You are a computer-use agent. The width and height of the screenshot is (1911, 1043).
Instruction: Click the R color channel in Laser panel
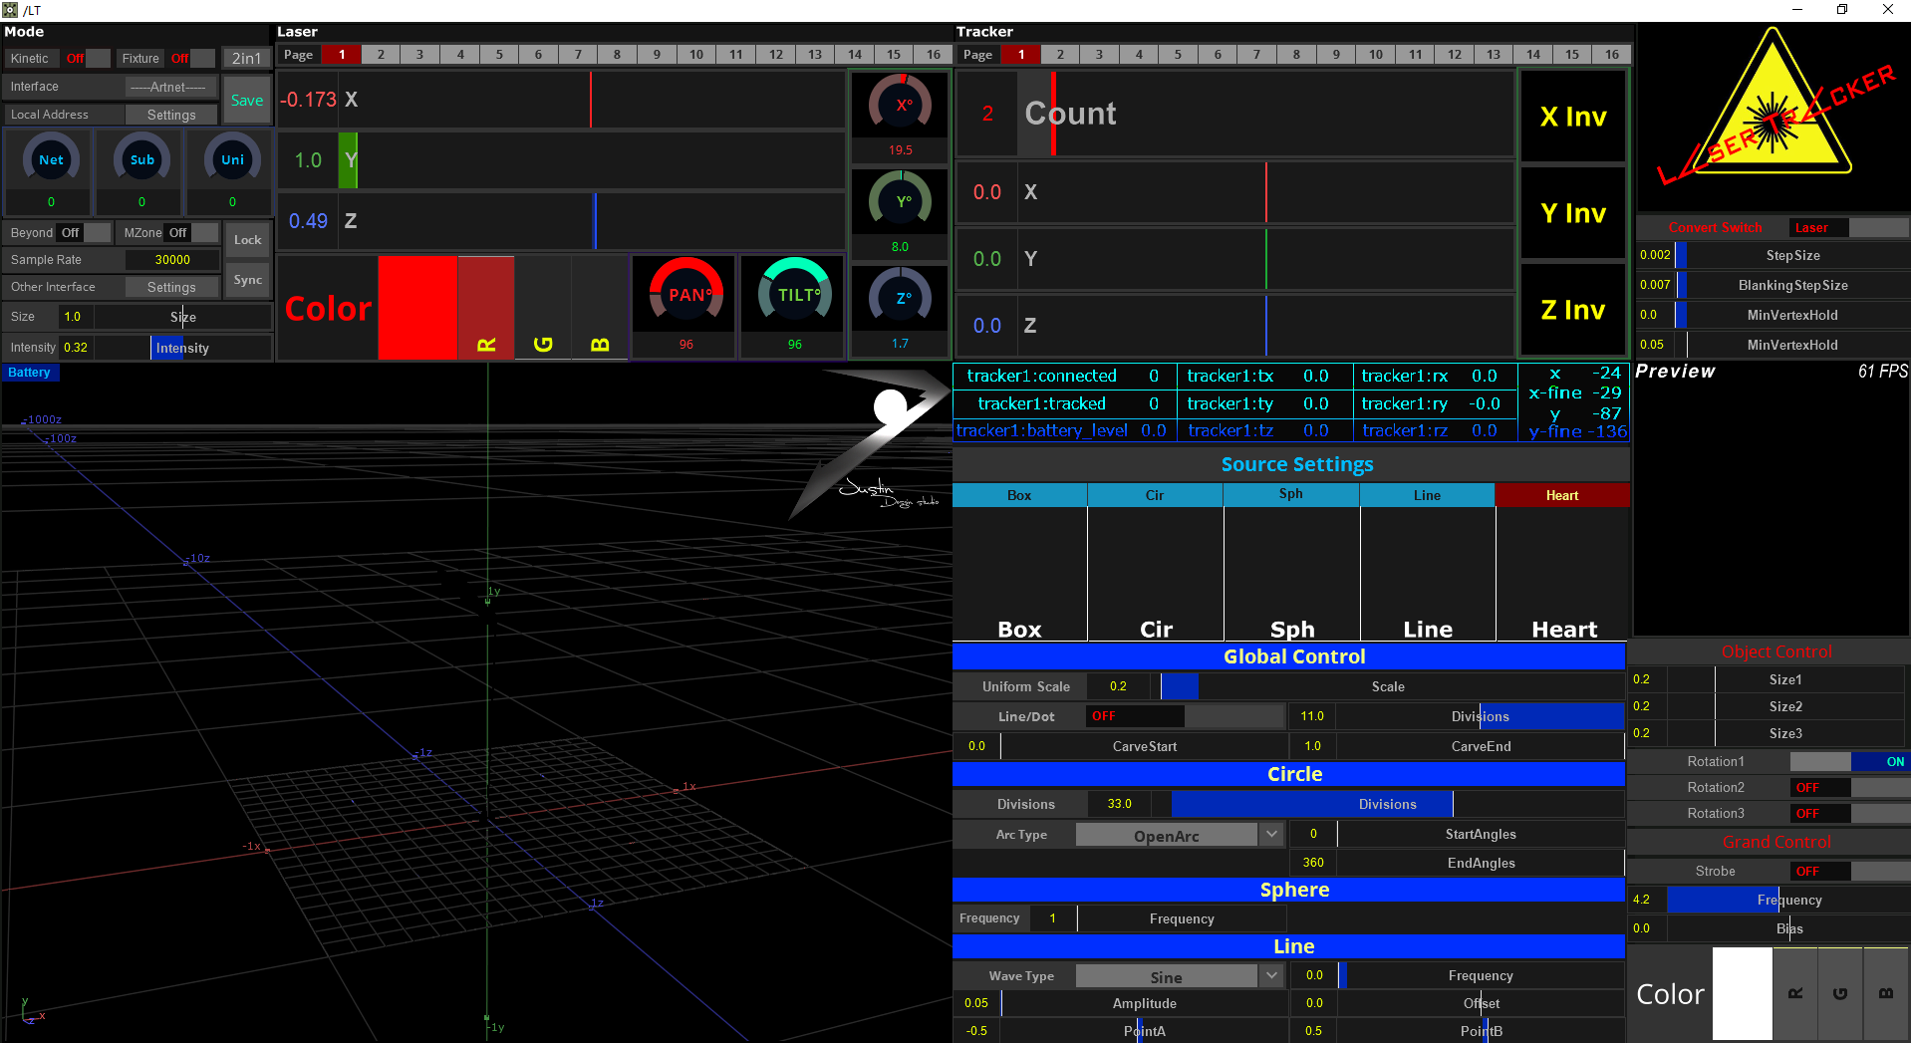(486, 307)
